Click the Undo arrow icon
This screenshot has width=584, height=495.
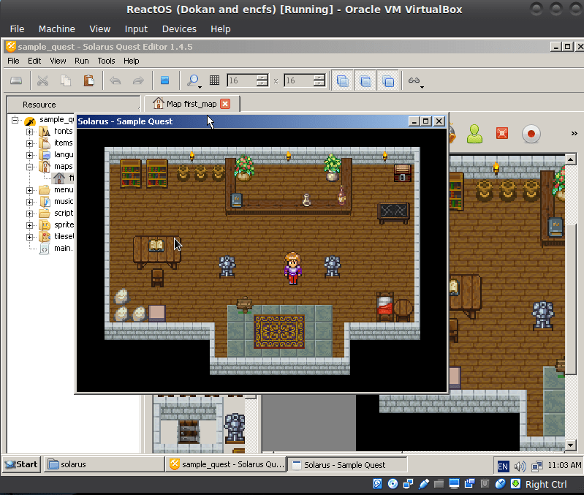coord(115,80)
